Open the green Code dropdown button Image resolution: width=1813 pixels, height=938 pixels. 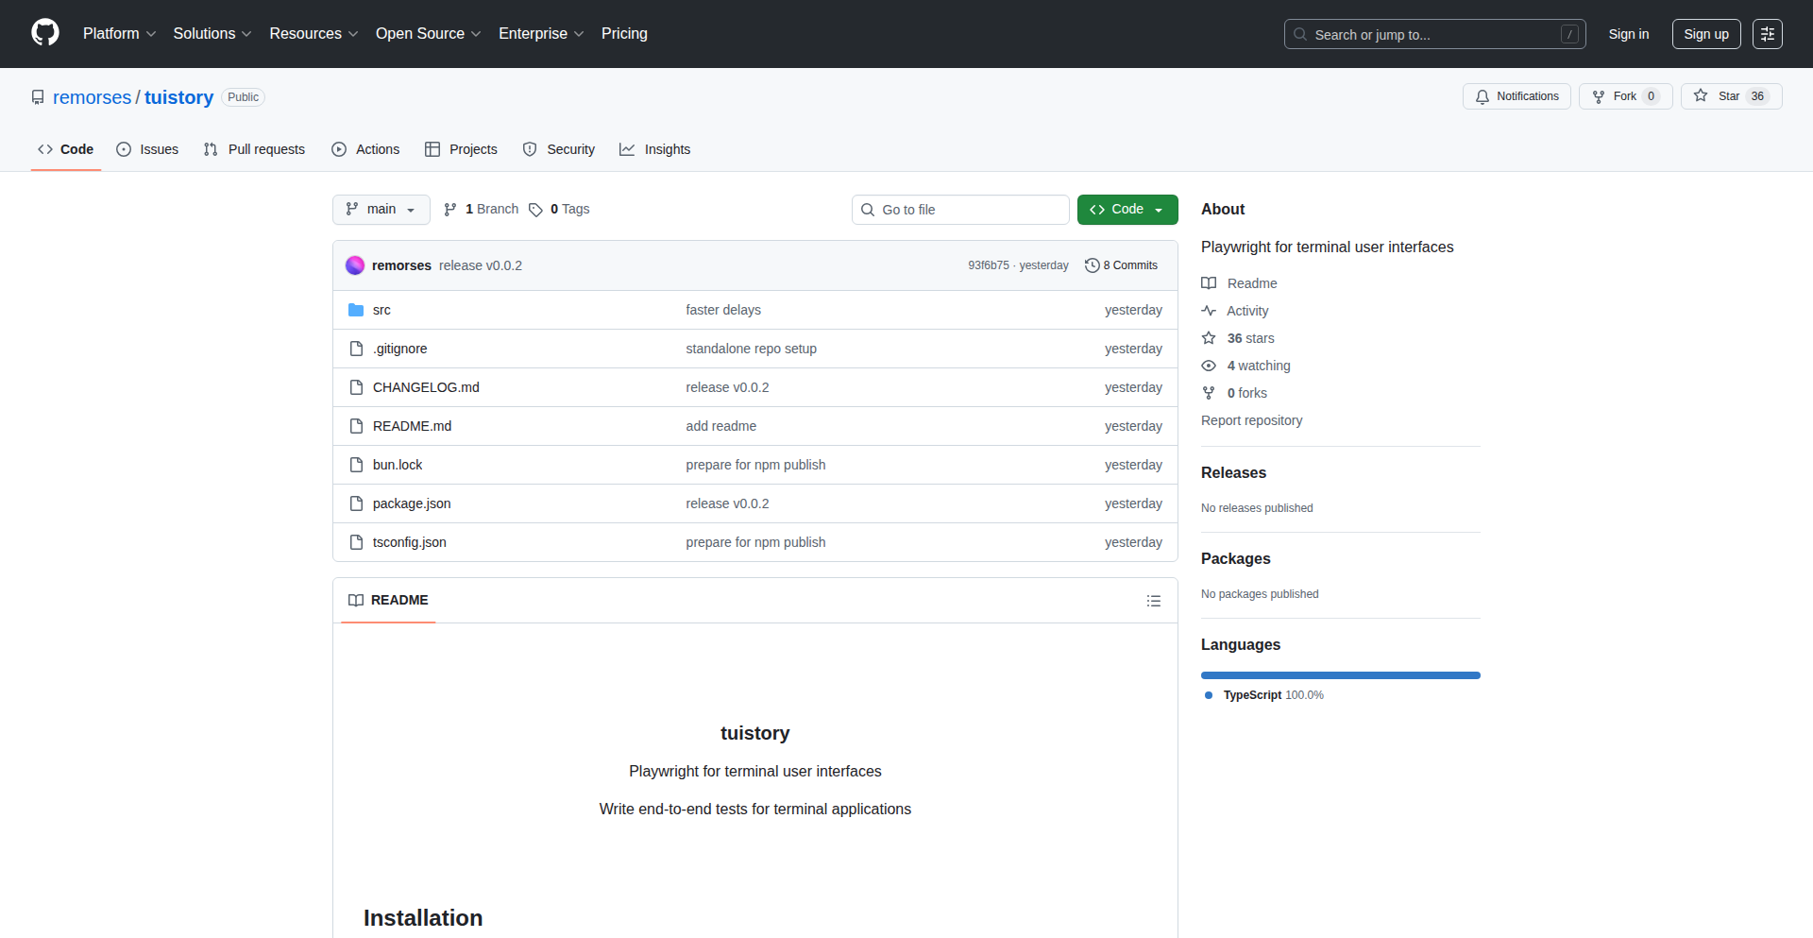pyautogui.click(x=1127, y=210)
